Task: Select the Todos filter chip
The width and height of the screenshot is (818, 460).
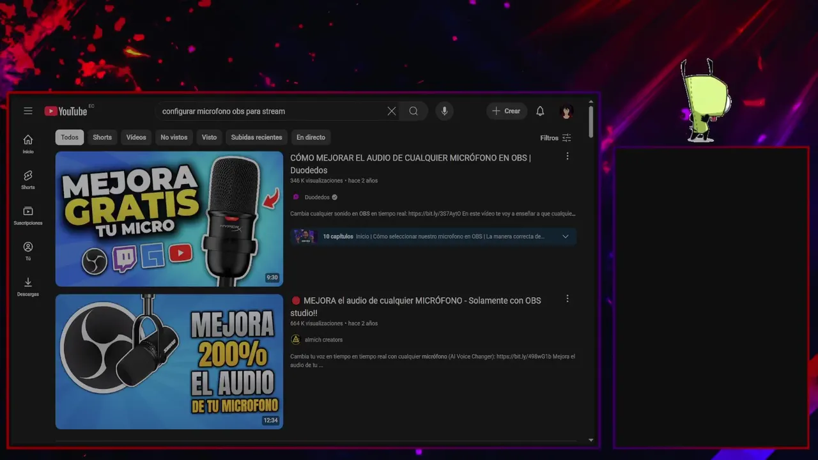Action: click(70, 137)
